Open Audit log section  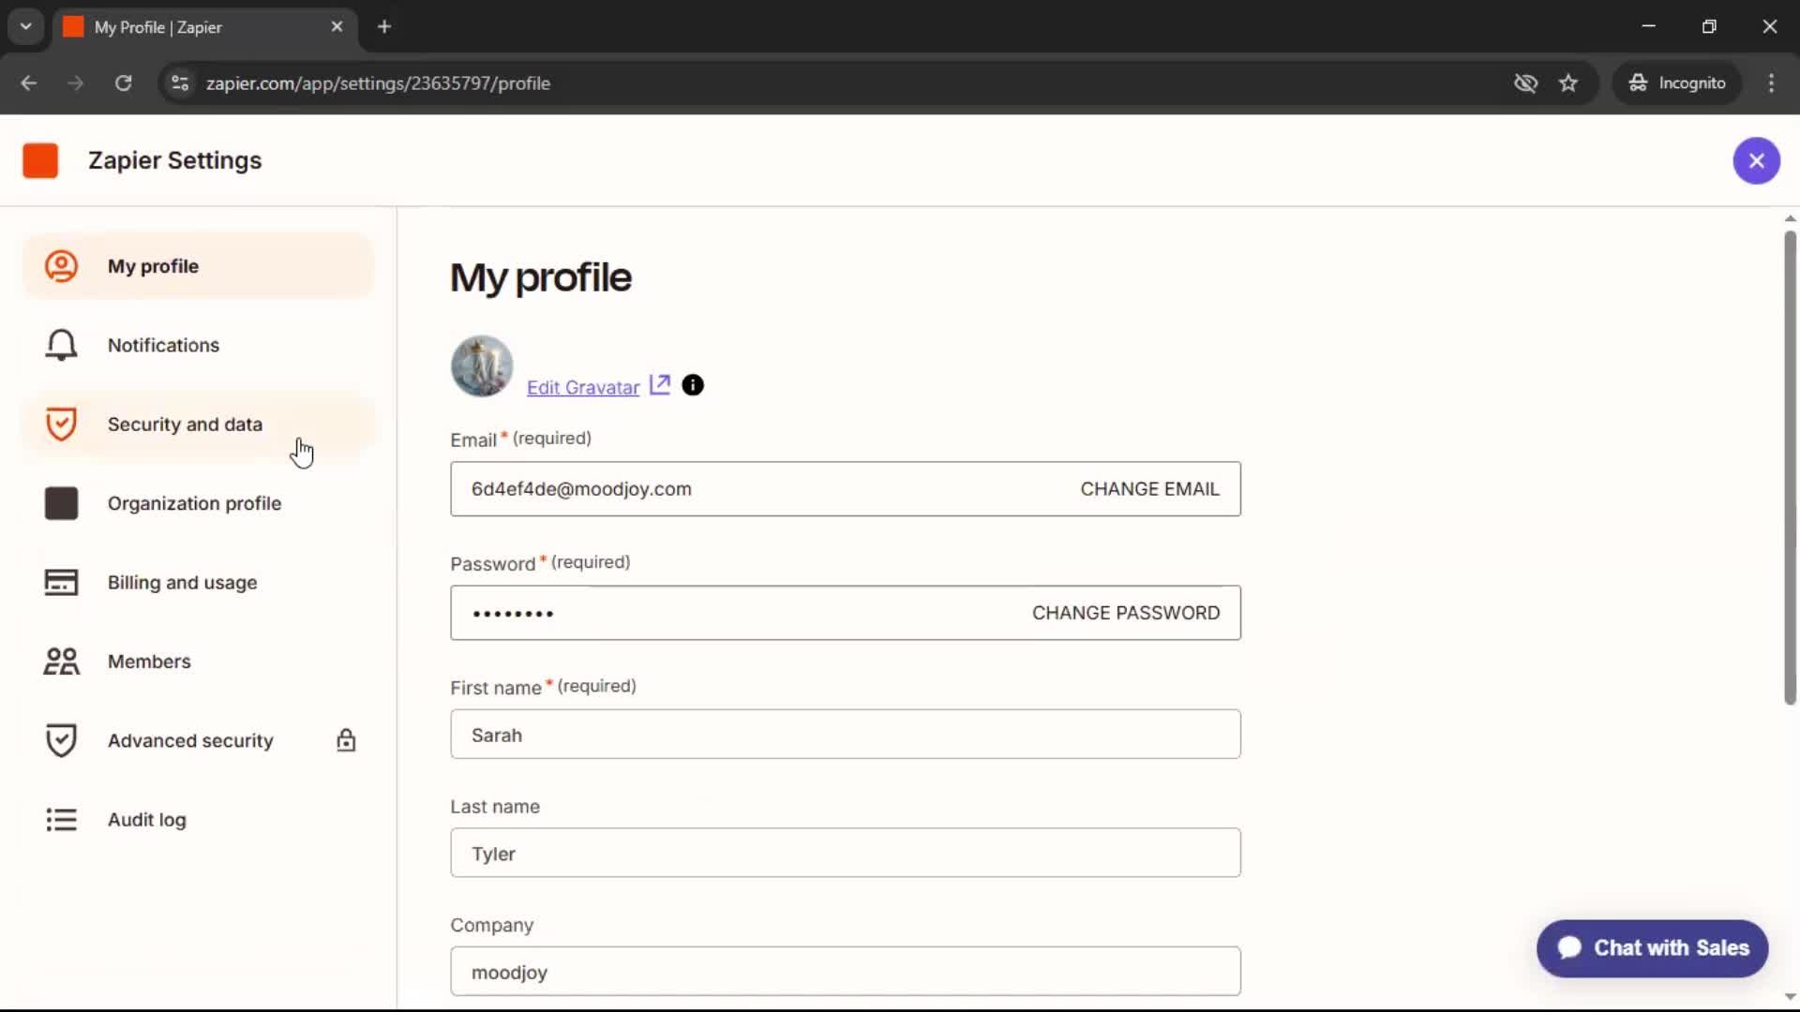(198, 820)
